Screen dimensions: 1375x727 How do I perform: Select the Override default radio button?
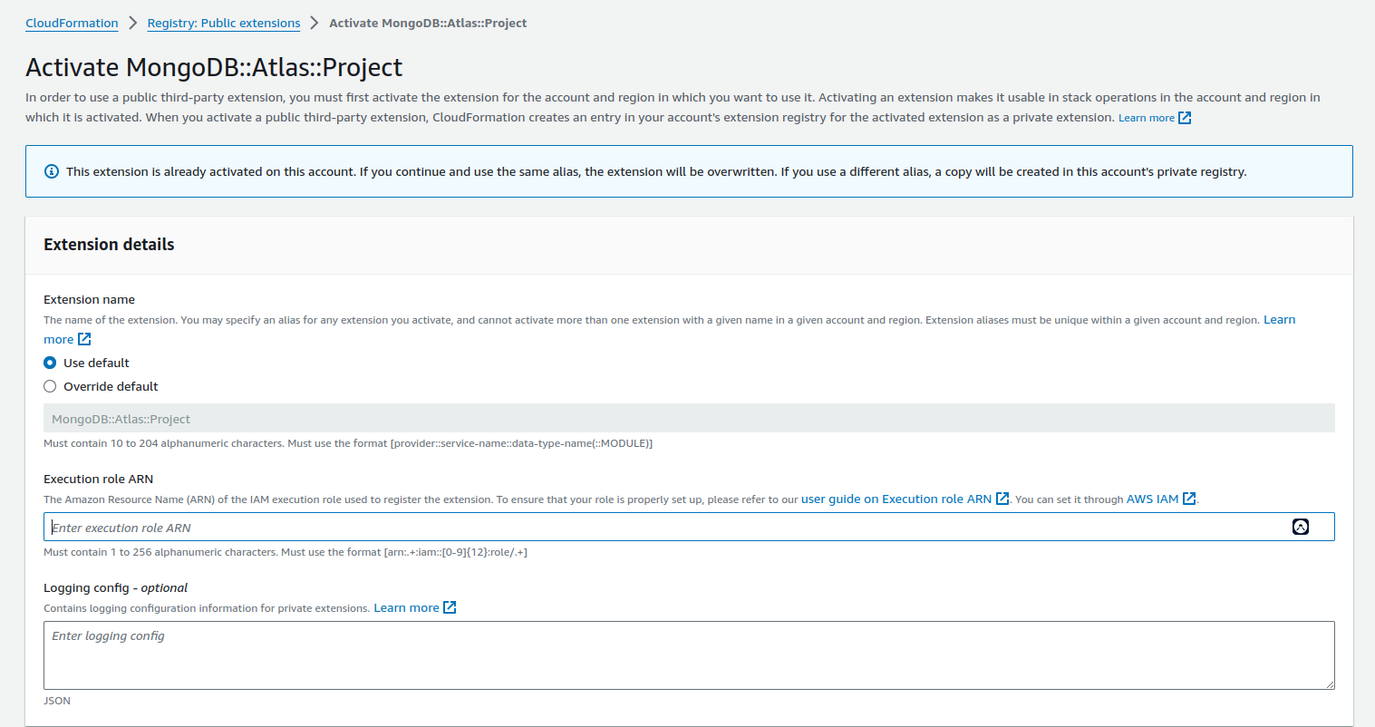pyautogui.click(x=50, y=386)
